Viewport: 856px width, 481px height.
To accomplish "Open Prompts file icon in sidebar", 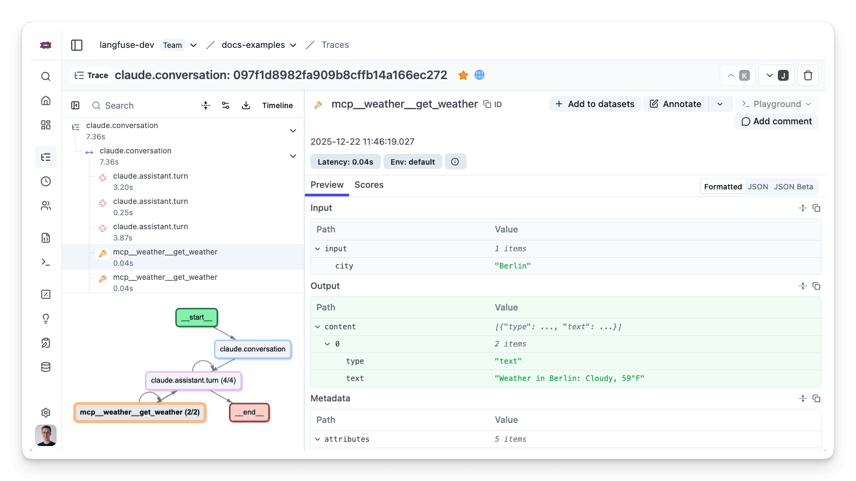I will point(46,238).
